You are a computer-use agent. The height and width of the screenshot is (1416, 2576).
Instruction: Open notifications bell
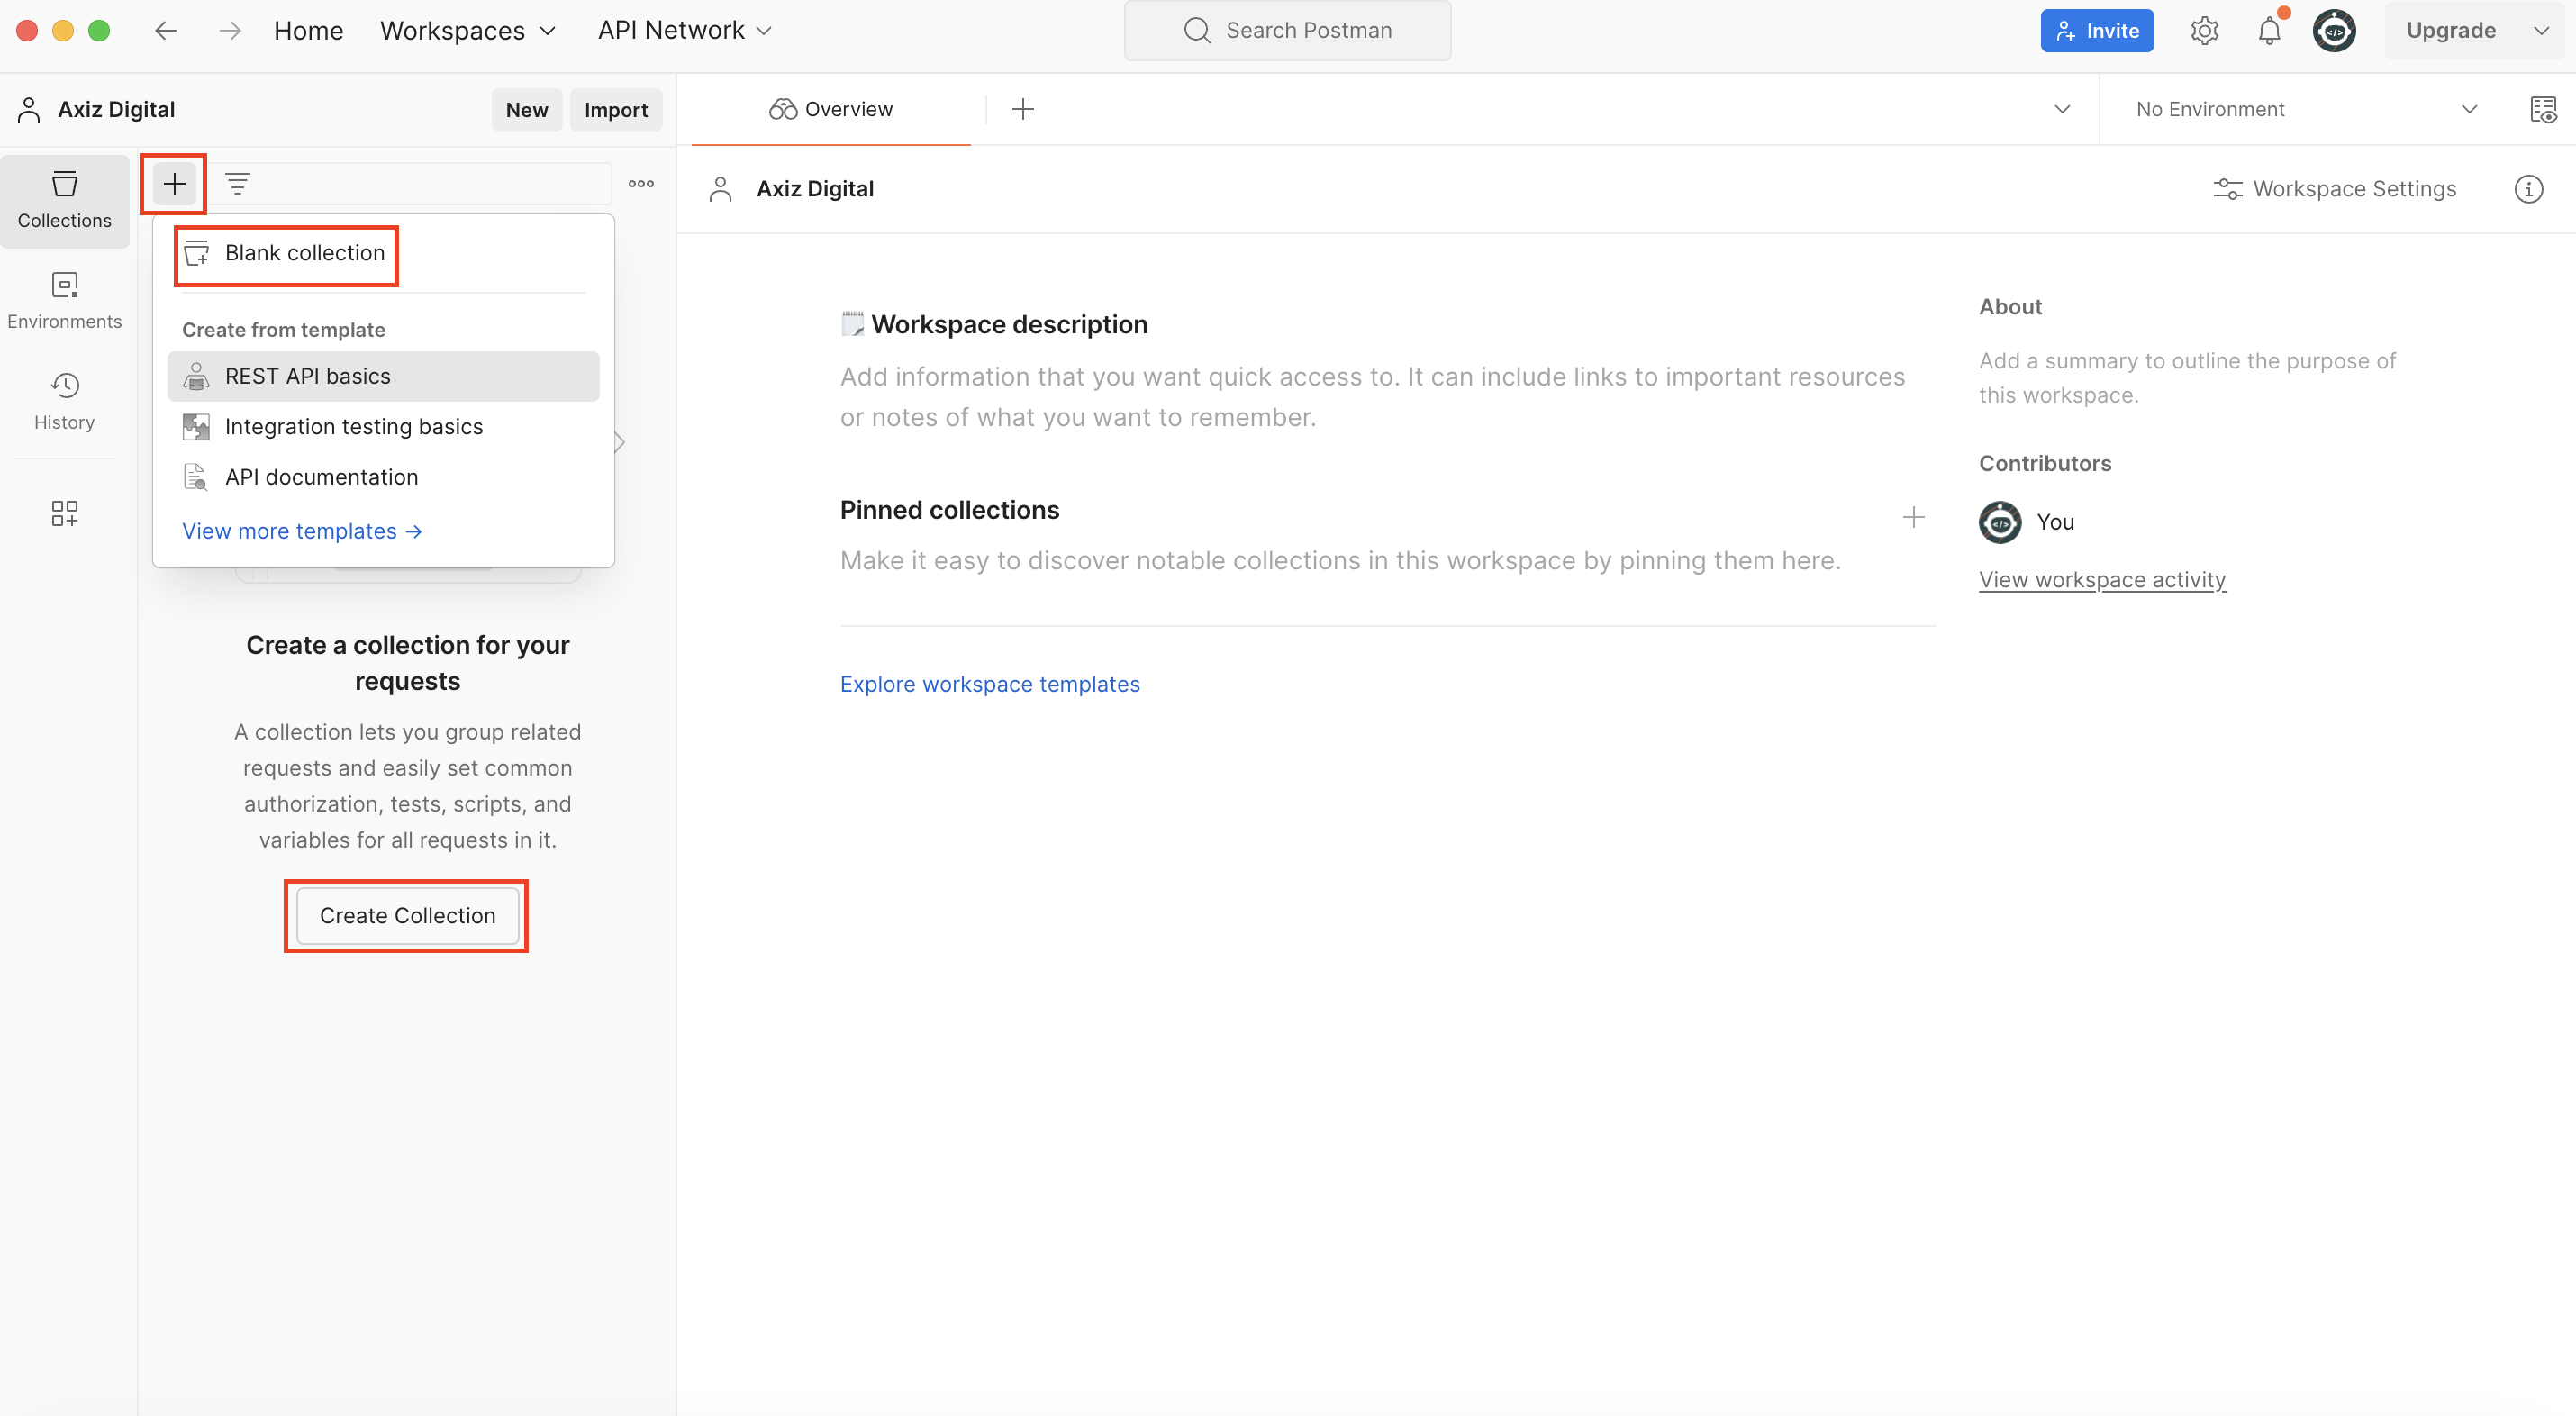point(2269,31)
